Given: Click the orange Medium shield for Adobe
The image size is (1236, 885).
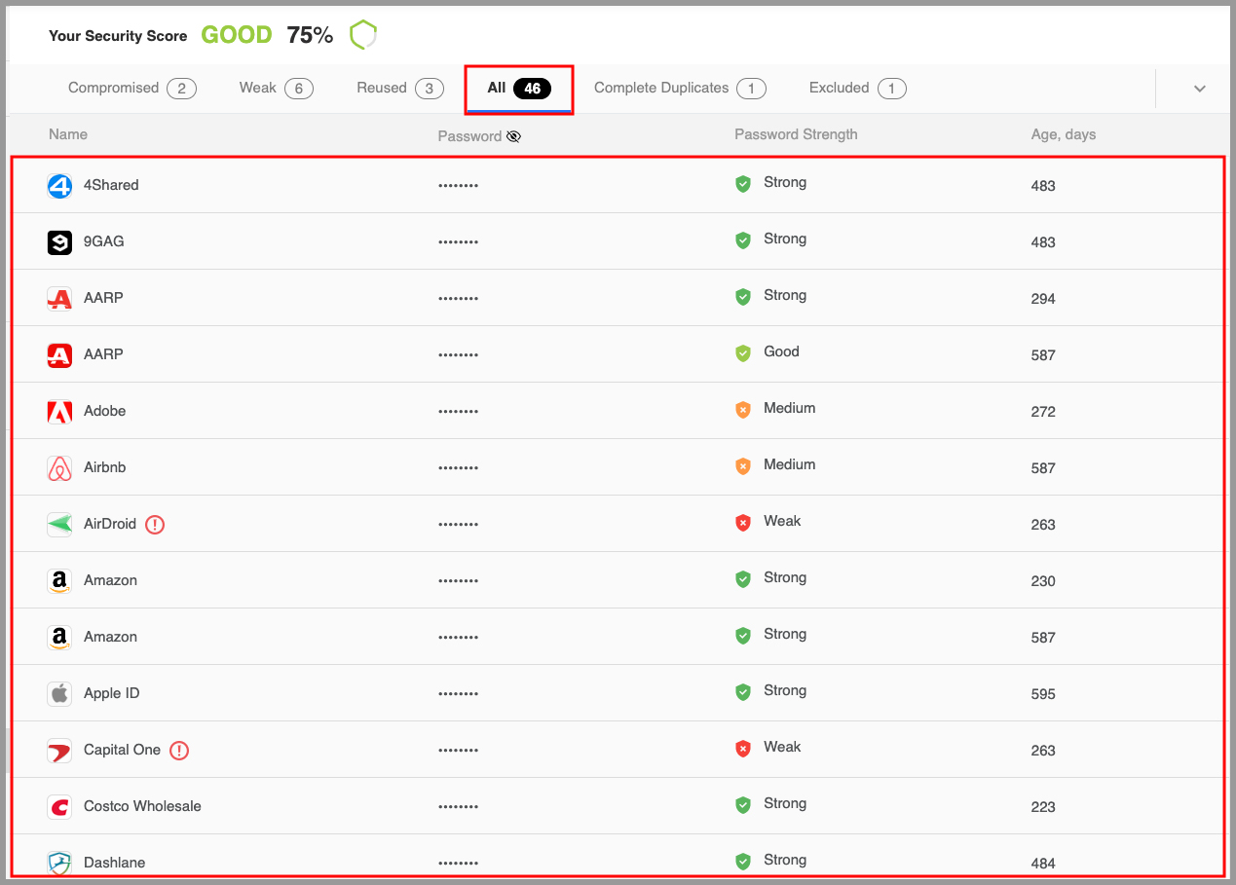Looking at the screenshot, I should pos(743,410).
